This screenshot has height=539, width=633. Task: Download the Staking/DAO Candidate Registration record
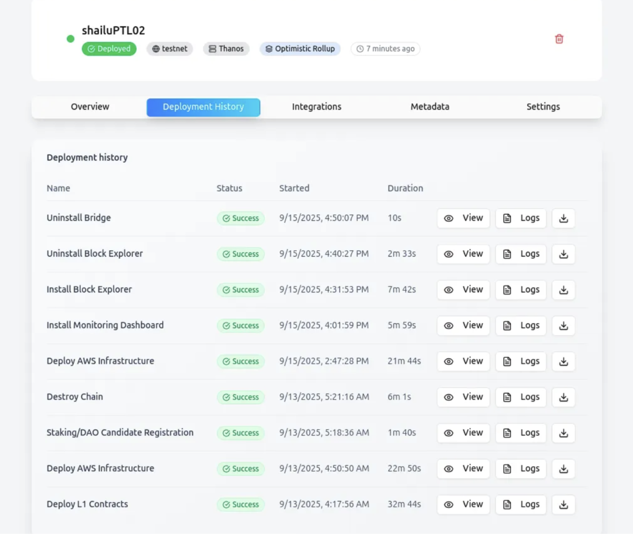[x=563, y=433]
